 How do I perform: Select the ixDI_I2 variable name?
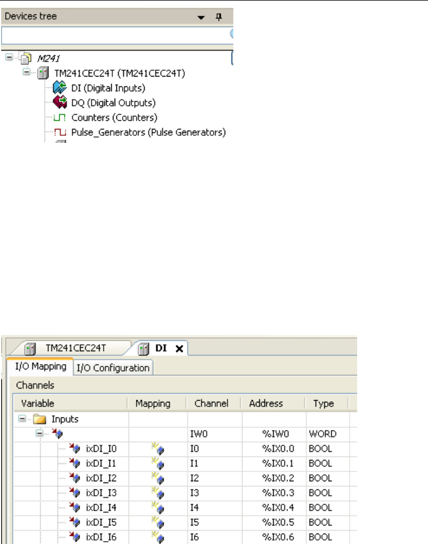101,478
